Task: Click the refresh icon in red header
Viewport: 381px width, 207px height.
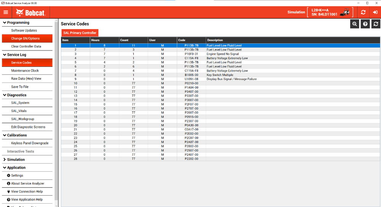Action: pos(363,12)
